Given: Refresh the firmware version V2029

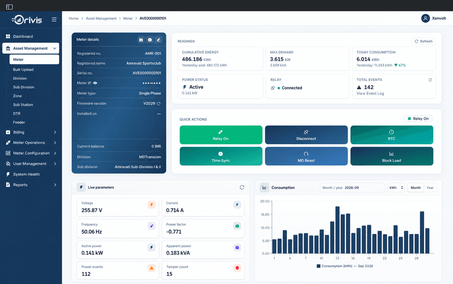Looking at the screenshot, I should 159,104.
